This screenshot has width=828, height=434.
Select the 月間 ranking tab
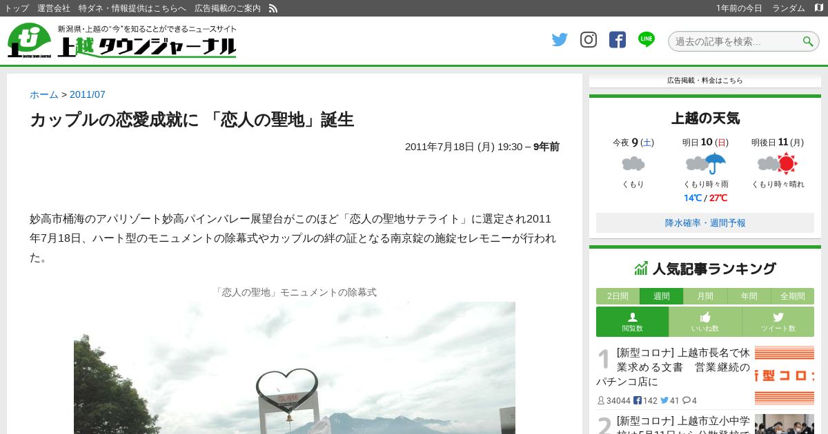click(x=705, y=296)
